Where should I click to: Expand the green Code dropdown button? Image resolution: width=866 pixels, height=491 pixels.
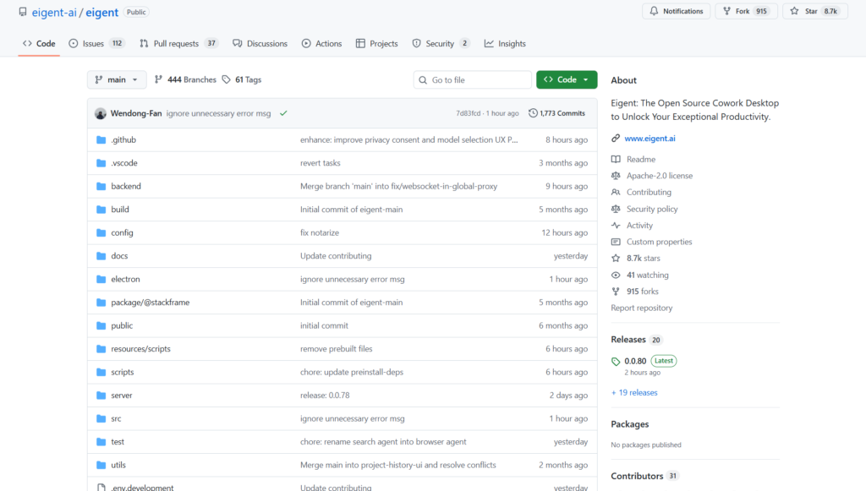[567, 79]
